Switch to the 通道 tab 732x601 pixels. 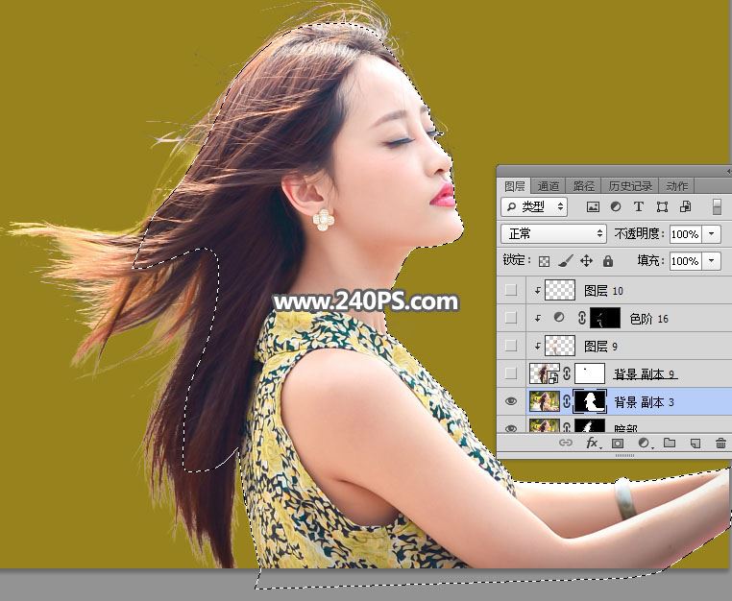(x=549, y=186)
